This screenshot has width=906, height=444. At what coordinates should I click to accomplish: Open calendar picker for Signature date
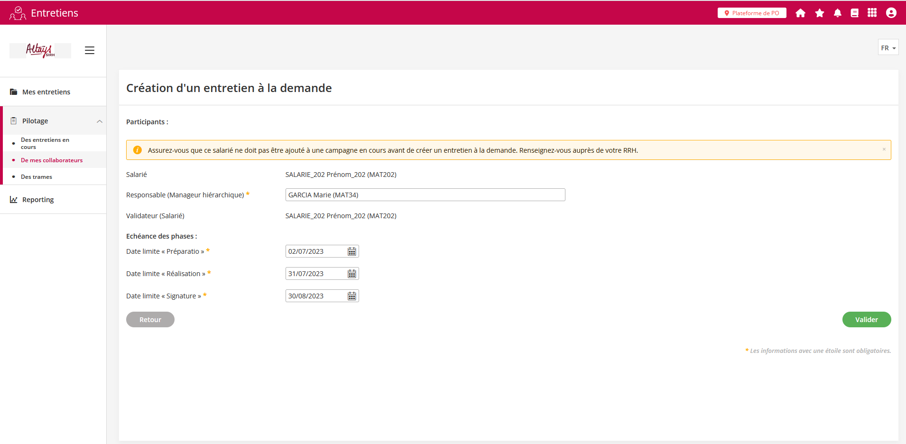pos(351,296)
